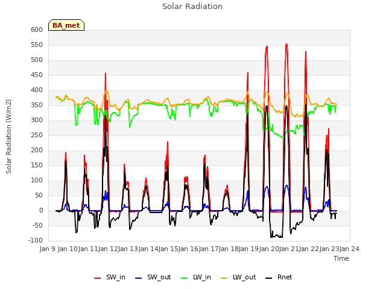Click the black Rnet legend swatch
The image size is (386, 289).
(268, 278)
